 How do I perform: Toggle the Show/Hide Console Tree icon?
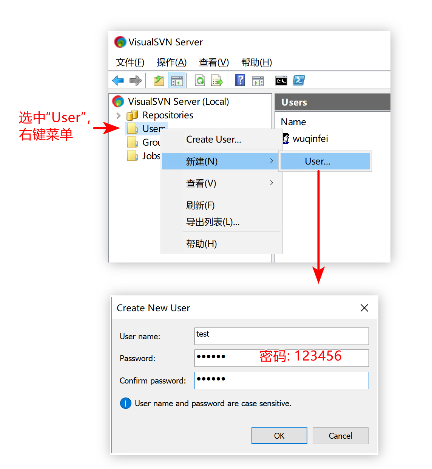point(177,80)
